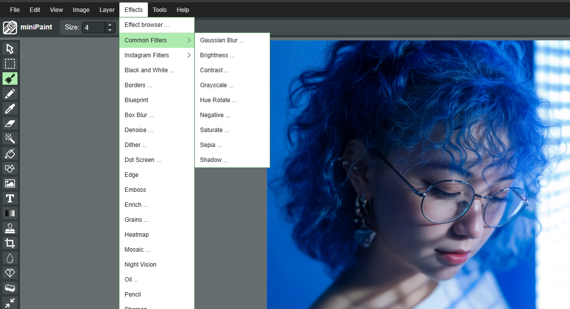This screenshot has width=570, height=309.
Task: Open the Tools menu
Action: tap(160, 10)
